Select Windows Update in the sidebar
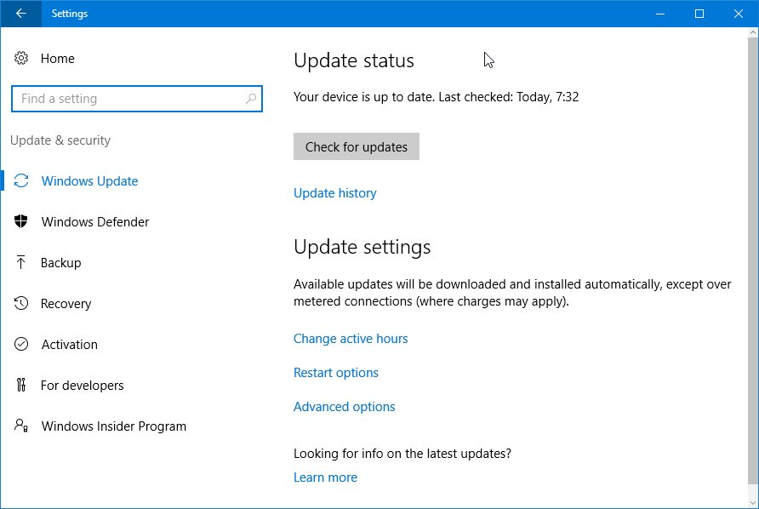Screen dimensions: 759x509 89,181
